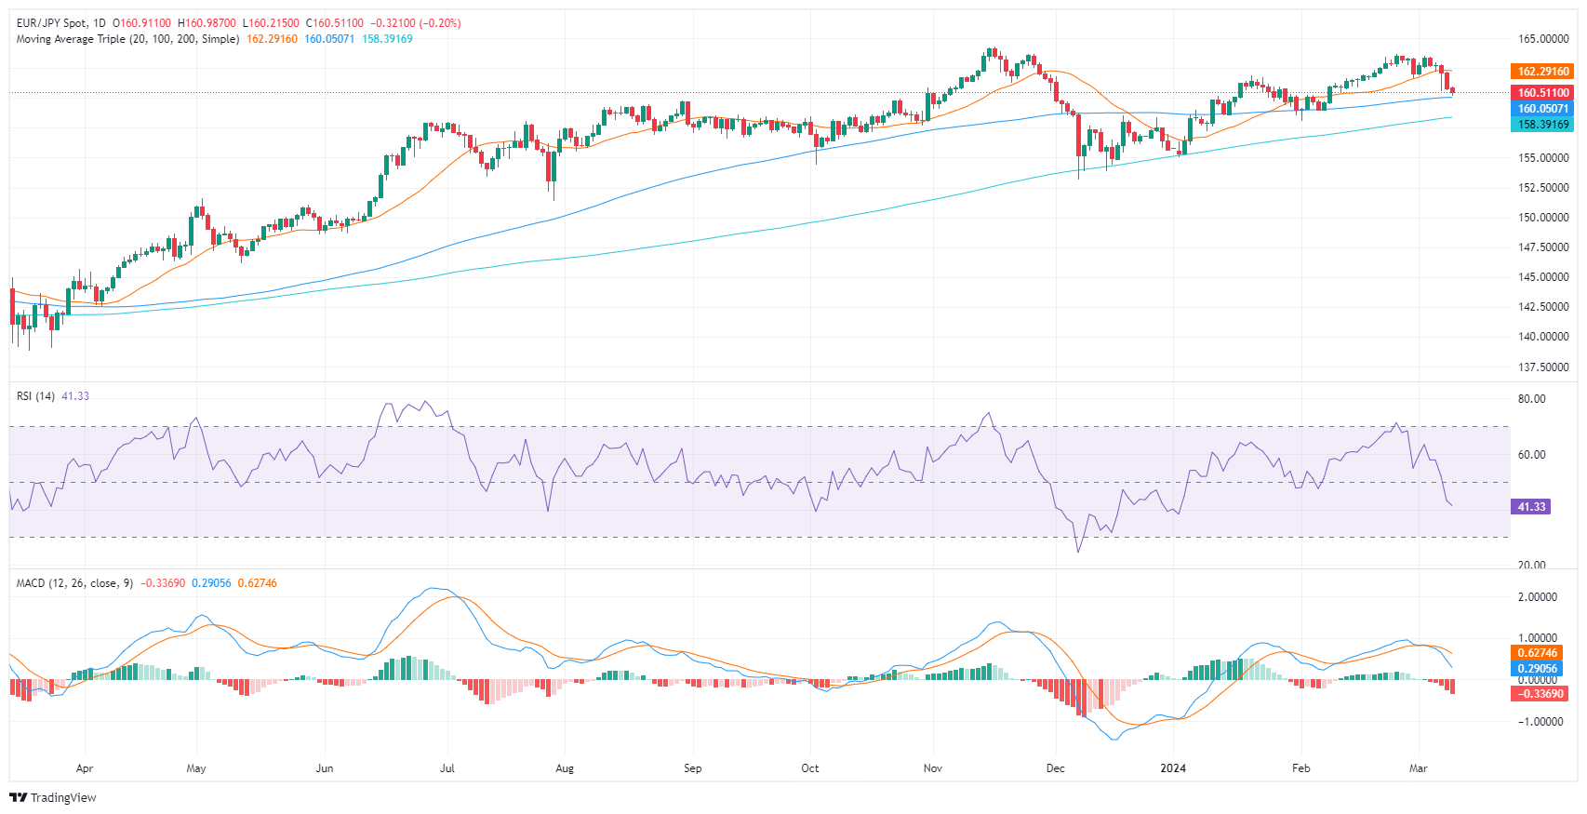1587x814 pixels.
Task: Click the 165.00000 price axis label
Action: point(1543,39)
